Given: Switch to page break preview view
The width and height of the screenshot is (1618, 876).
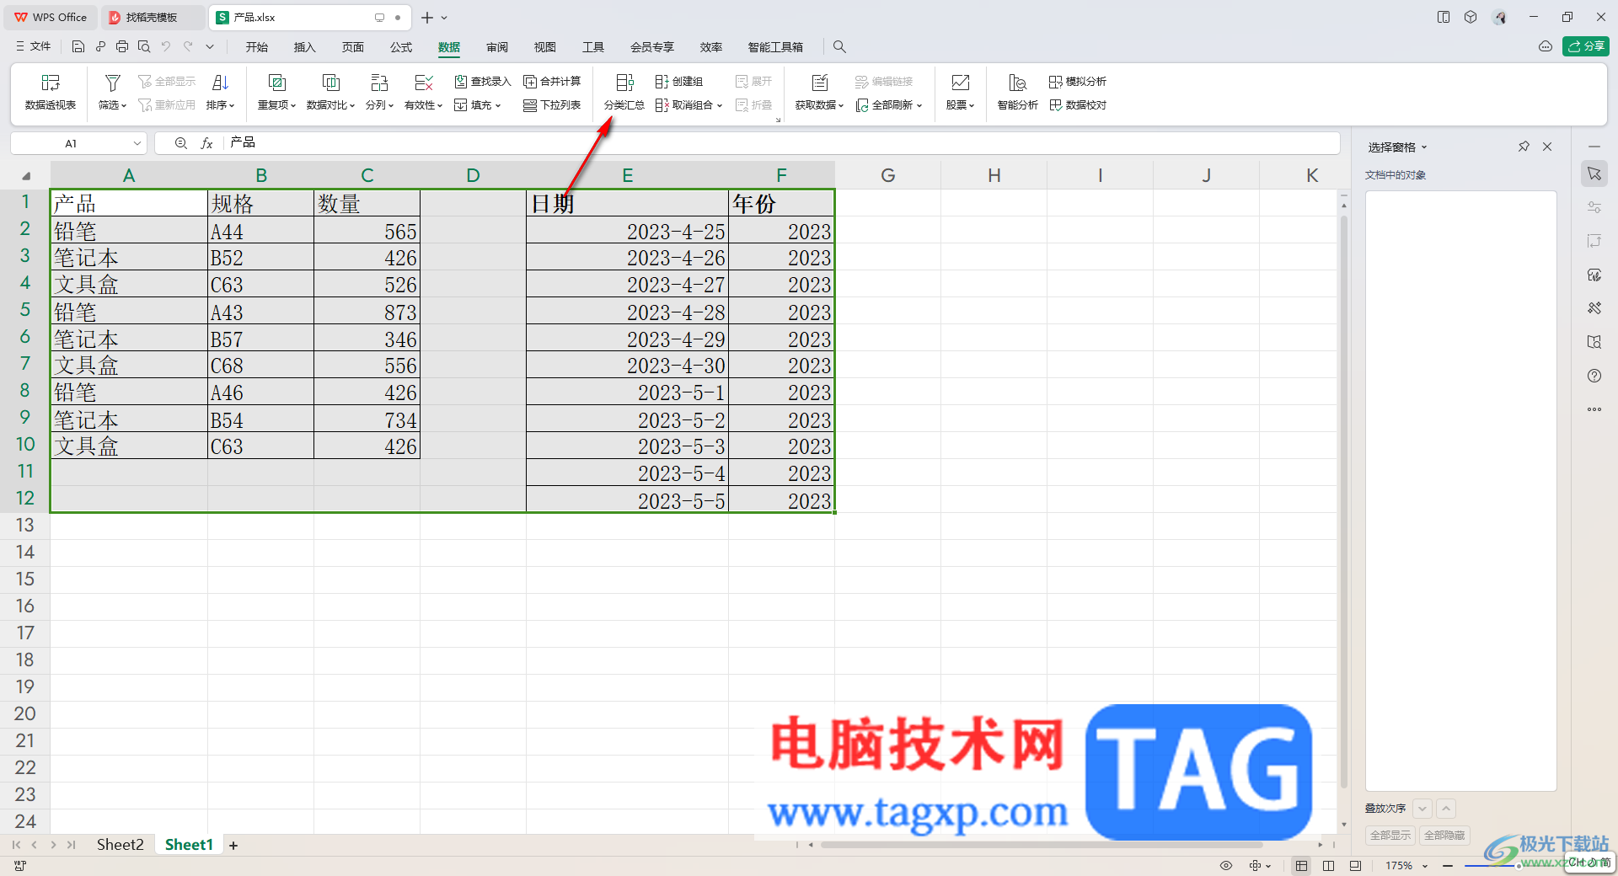Looking at the screenshot, I should (1355, 865).
